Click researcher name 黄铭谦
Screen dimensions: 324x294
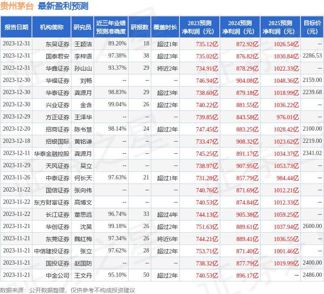pos(83,142)
